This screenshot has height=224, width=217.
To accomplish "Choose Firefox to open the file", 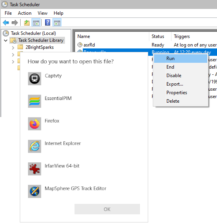I will 52,121.
